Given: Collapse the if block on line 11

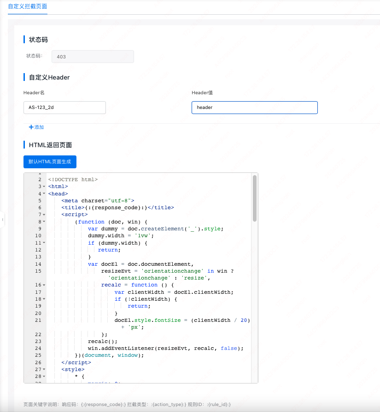Looking at the screenshot, I should tap(44, 243).
